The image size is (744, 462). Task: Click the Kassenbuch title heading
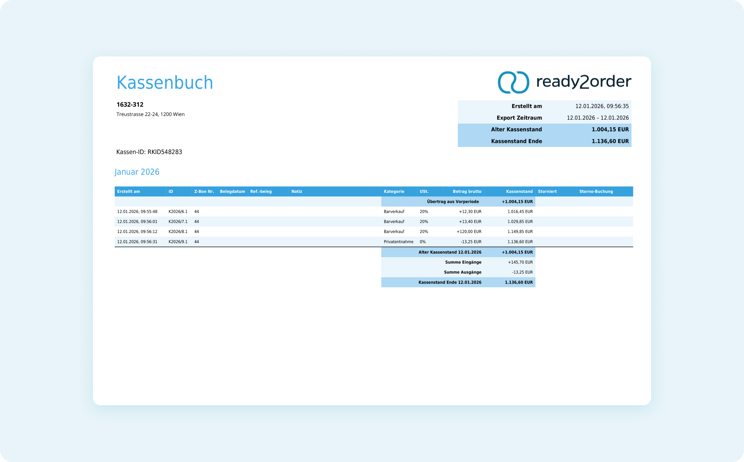coord(165,82)
